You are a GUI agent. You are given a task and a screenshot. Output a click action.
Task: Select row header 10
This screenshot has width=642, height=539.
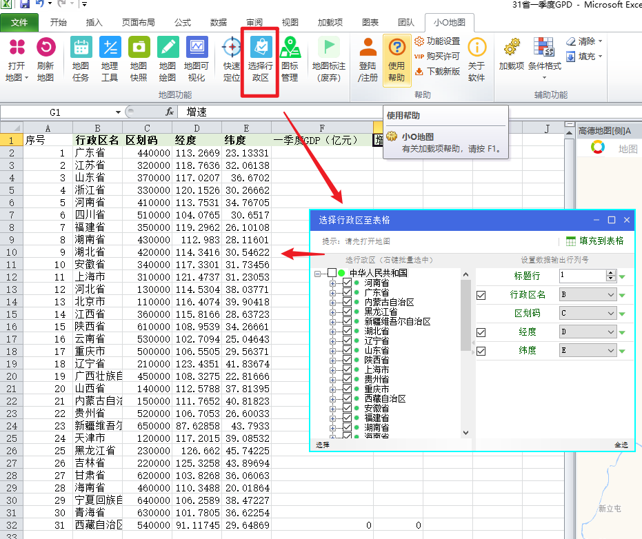pyautogui.click(x=12, y=252)
